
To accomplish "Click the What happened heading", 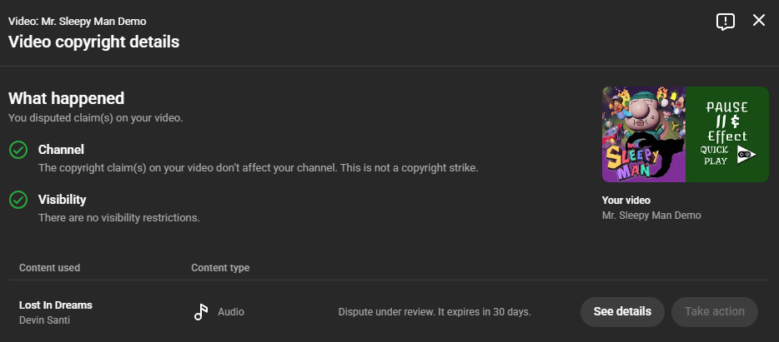I will coord(67,98).
